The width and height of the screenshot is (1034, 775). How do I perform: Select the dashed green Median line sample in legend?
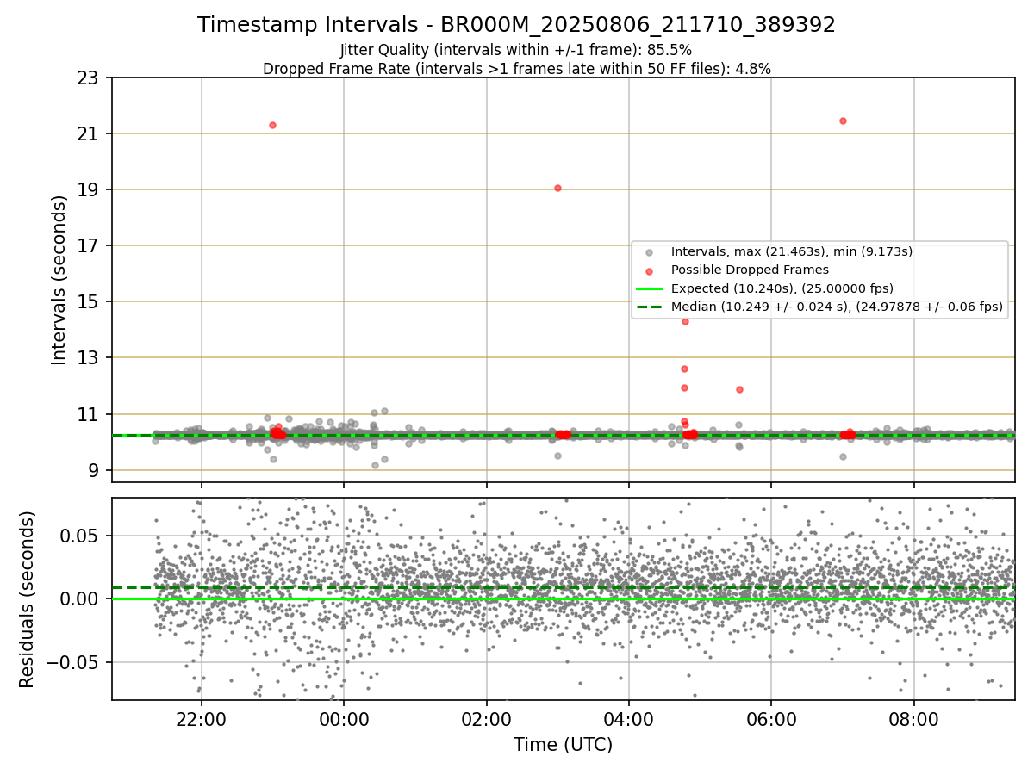click(x=650, y=307)
